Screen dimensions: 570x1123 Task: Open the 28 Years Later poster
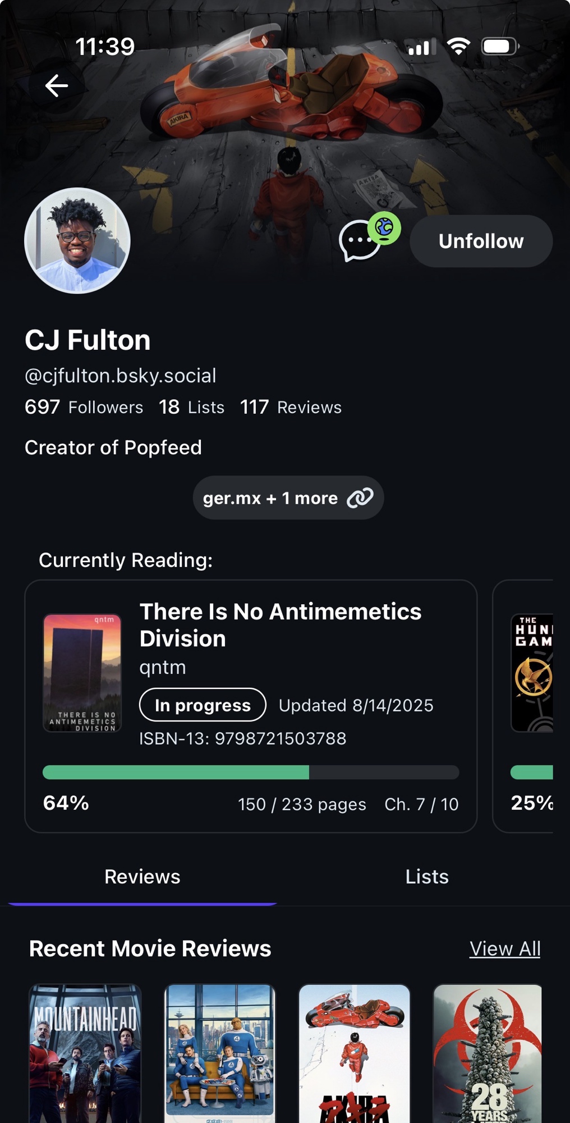(x=488, y=1053)
